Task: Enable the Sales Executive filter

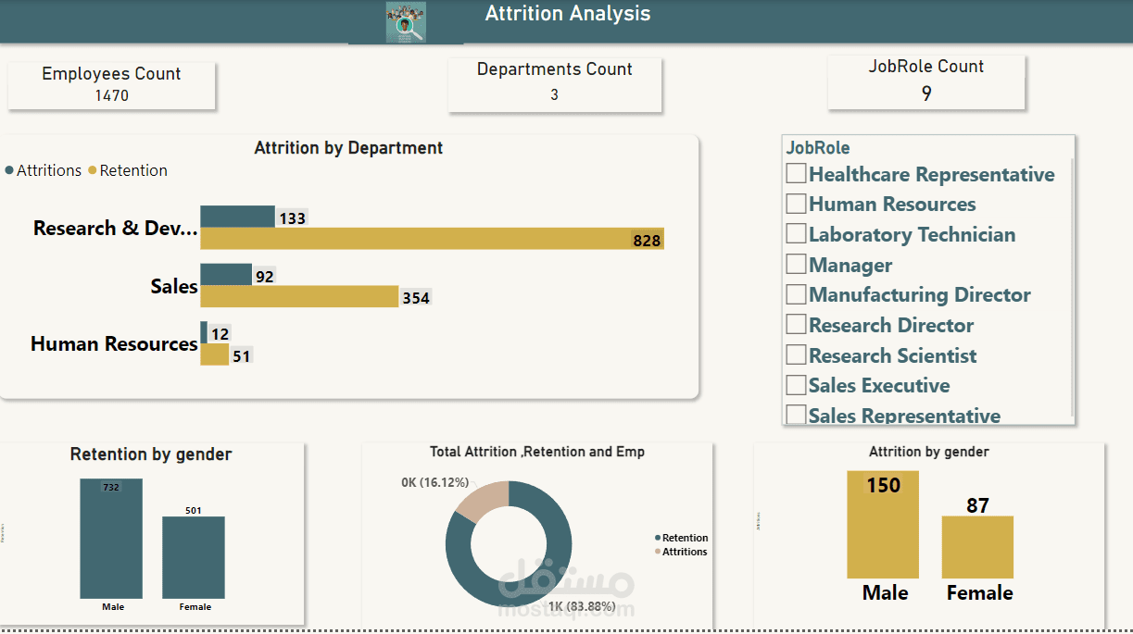Action: tap(796, 385)
